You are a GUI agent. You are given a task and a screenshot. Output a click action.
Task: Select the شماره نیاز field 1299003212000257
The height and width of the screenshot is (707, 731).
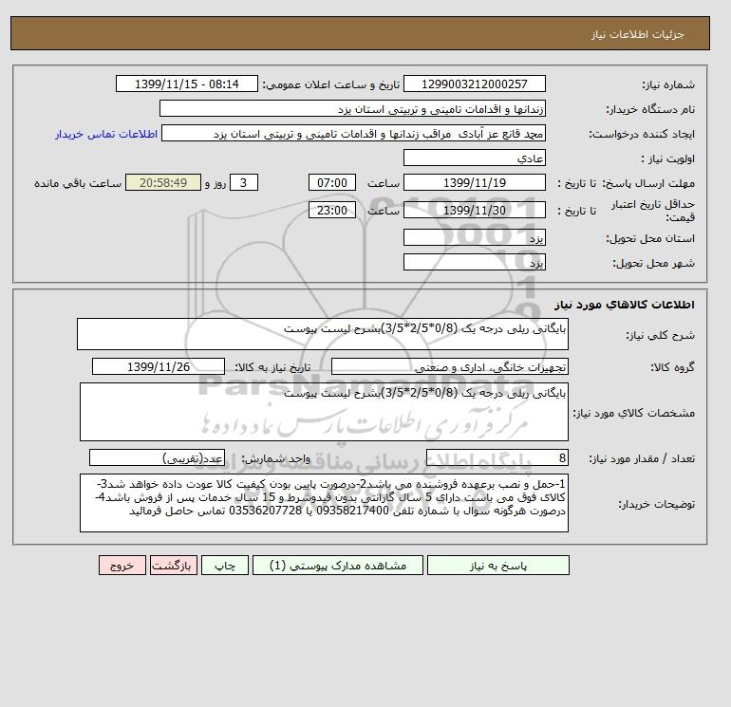coord(474,84)
